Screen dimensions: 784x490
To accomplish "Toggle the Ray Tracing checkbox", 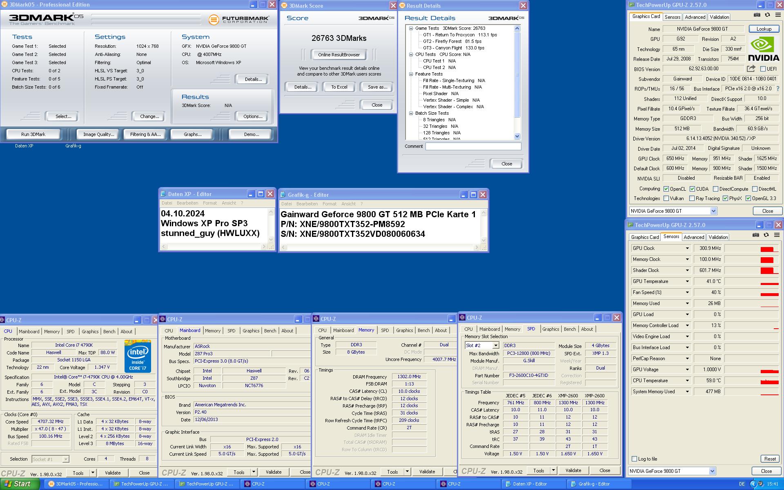I will coord(692,198).
